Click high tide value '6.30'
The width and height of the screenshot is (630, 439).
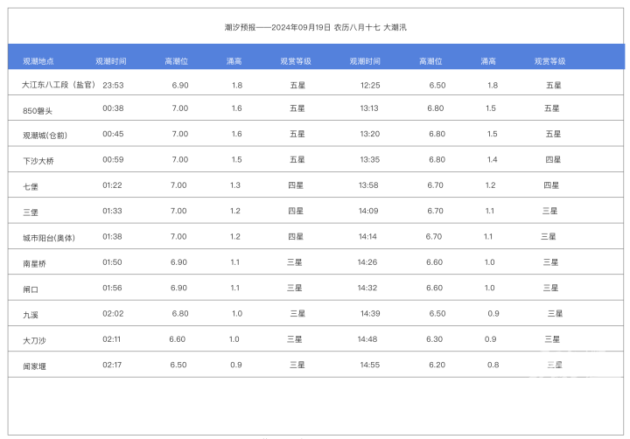tap(434, 339)
